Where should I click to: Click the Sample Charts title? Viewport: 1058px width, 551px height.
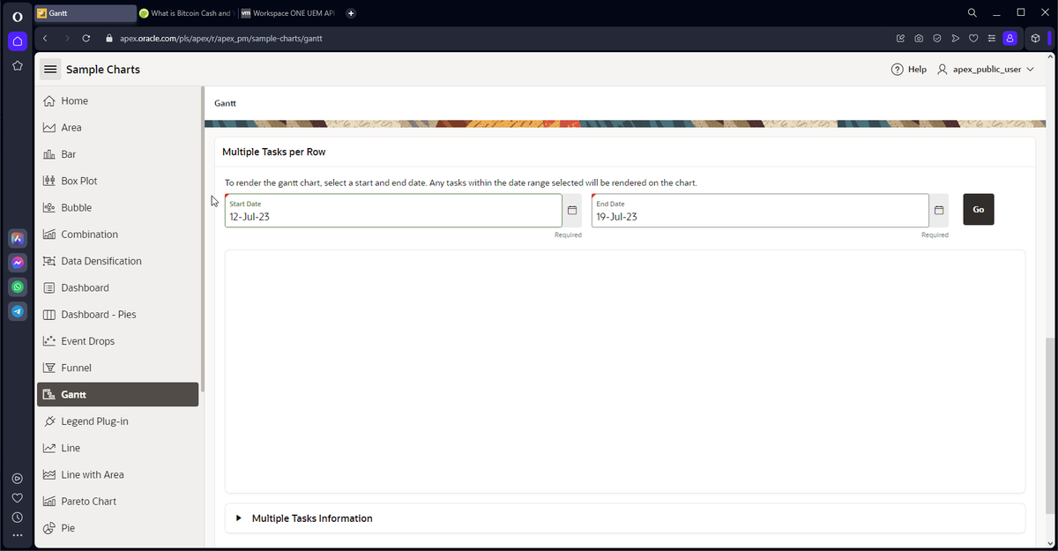(x=103, y=70)
